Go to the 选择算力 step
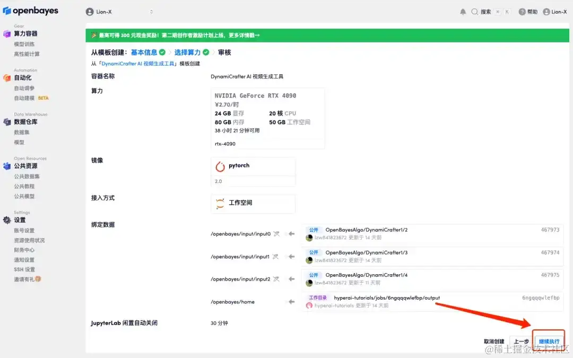Screen dimensions: 573x358 (x=187, y=52)
